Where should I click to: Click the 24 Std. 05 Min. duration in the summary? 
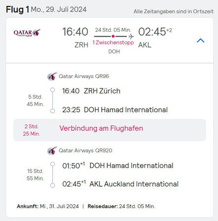click(113, 30)
